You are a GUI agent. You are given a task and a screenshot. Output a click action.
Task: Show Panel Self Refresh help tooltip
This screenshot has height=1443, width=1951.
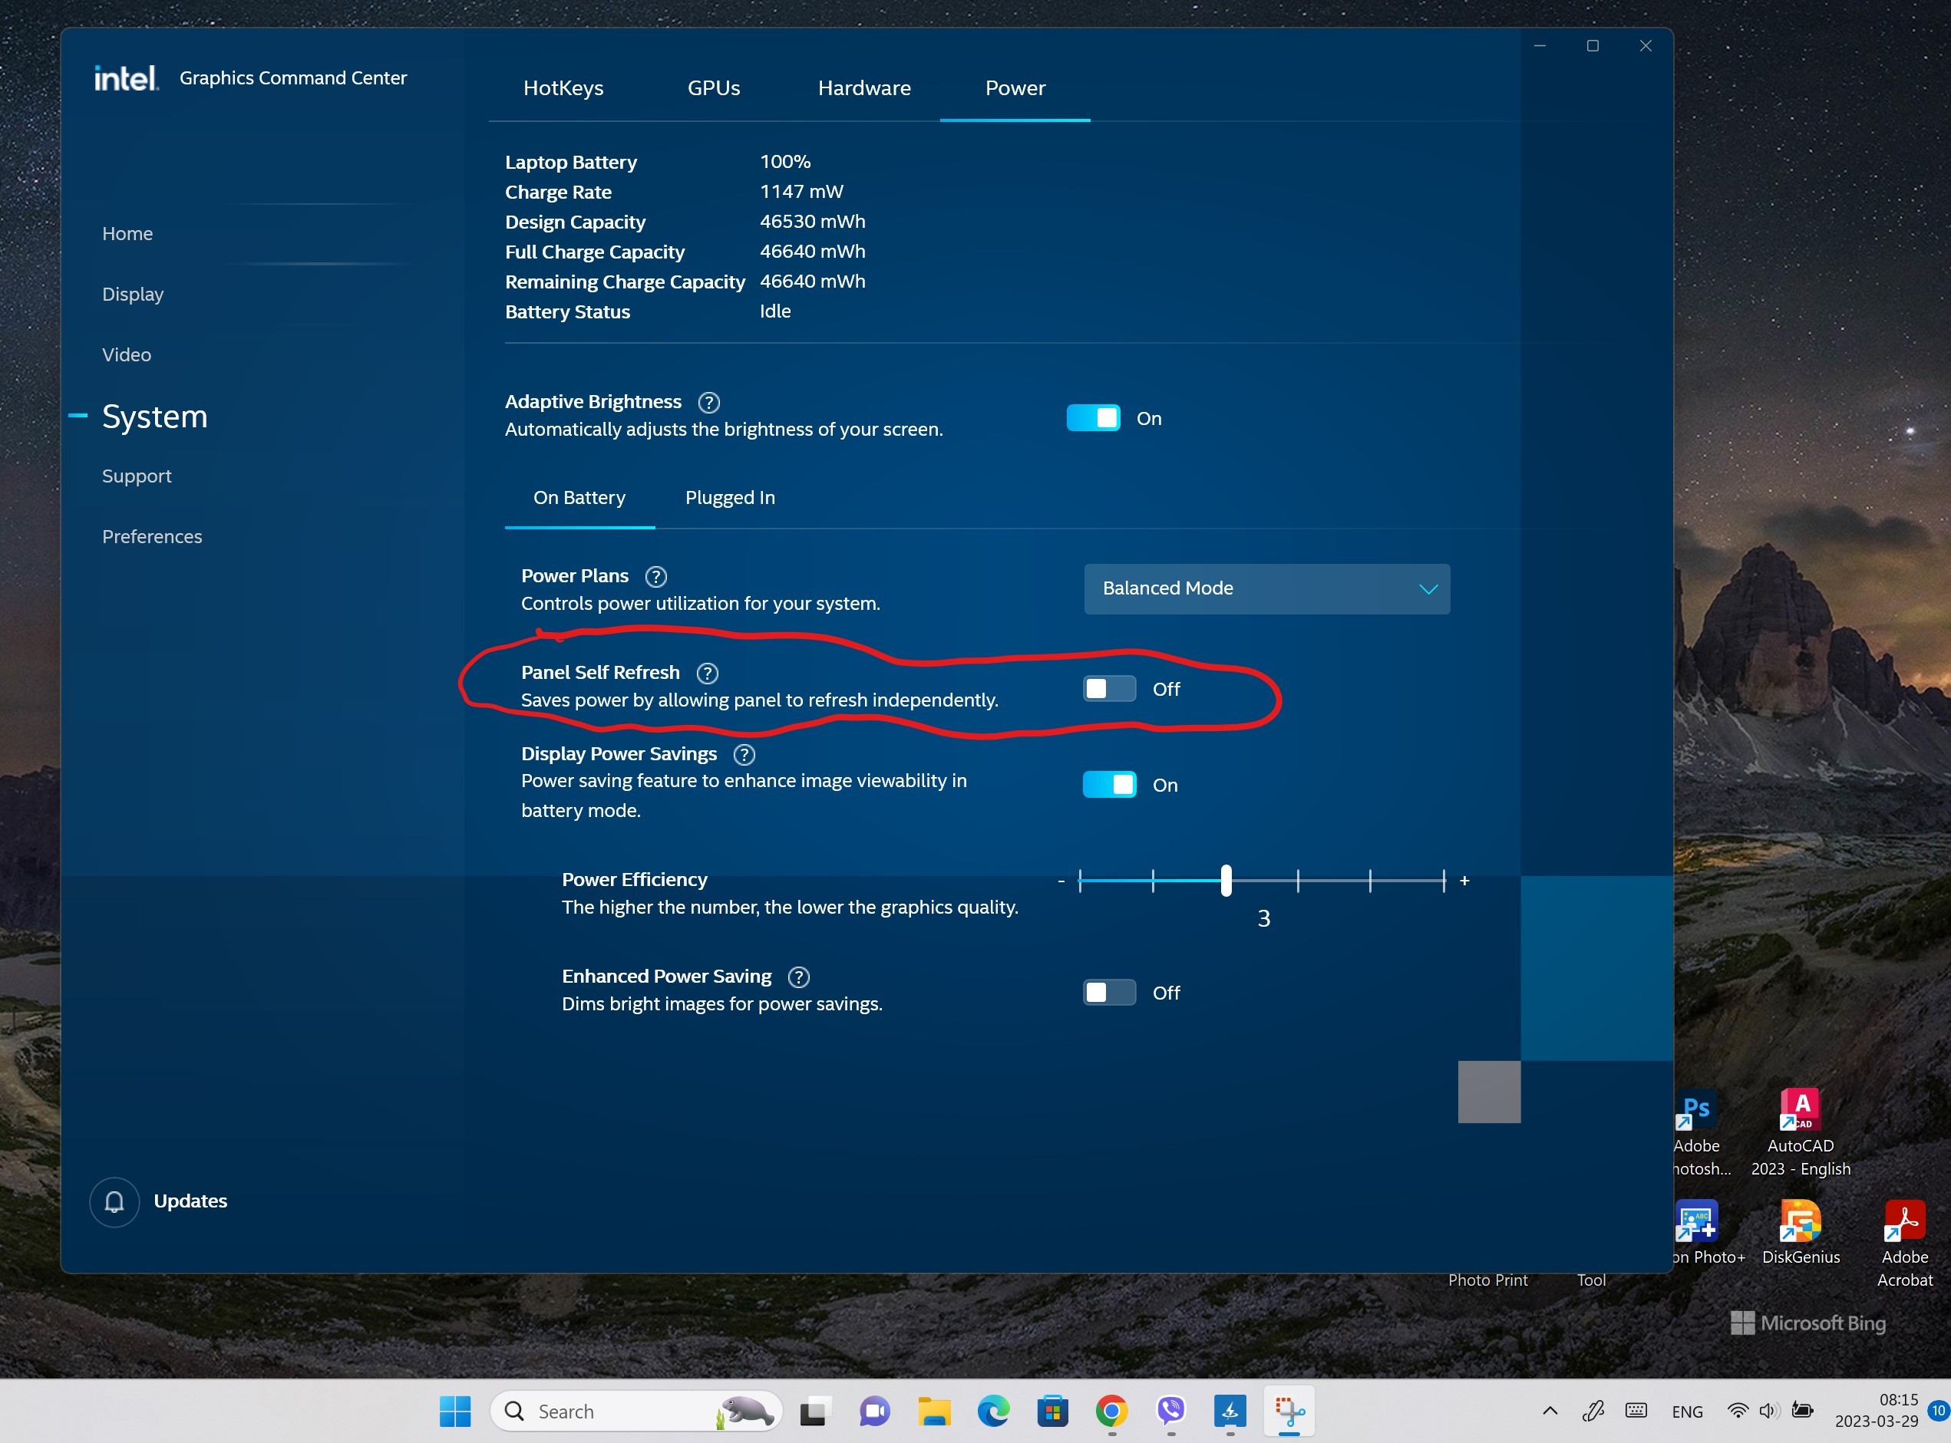(x=707, y=674)
